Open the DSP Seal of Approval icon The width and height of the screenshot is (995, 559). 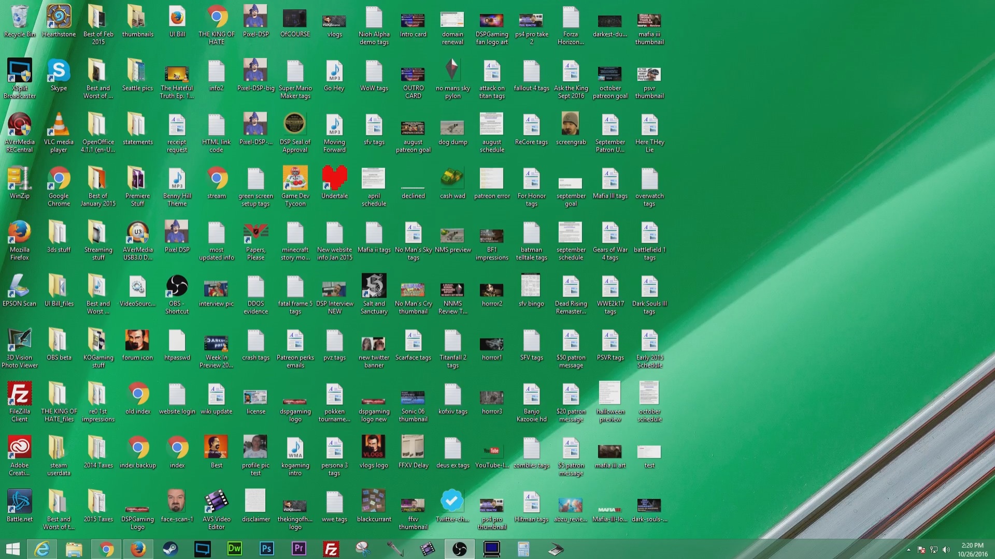coord(295,133)
